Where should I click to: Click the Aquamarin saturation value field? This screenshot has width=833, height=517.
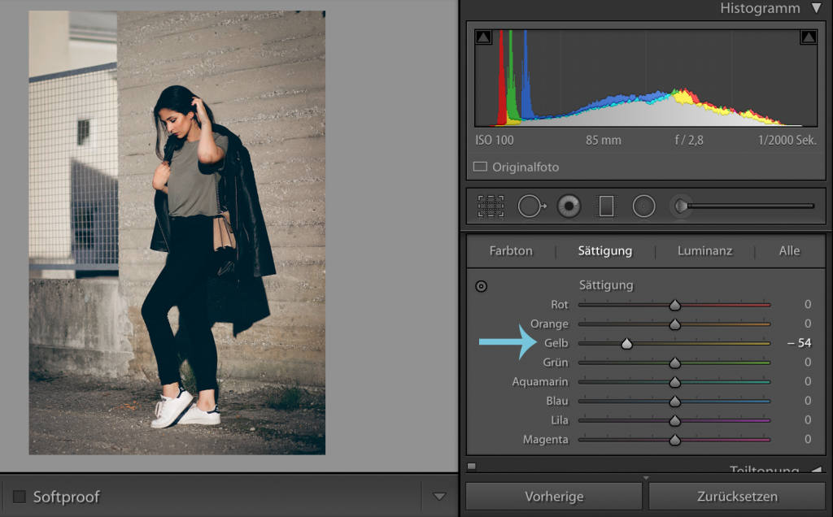tap(808, 381)
